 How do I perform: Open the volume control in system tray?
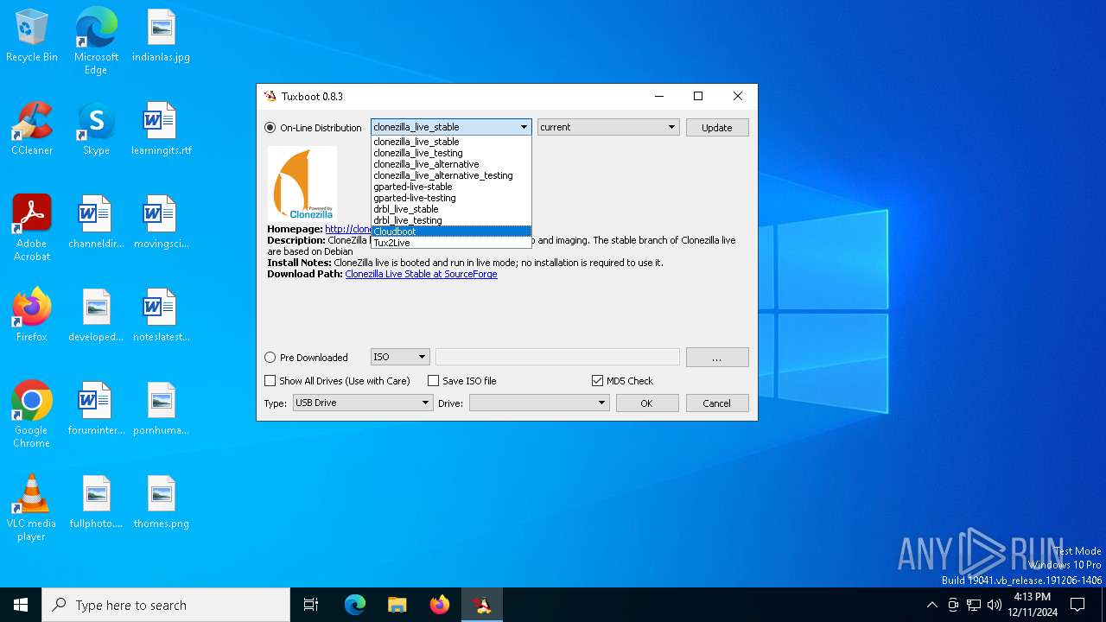pyautogui.click(x=995, y=605)
